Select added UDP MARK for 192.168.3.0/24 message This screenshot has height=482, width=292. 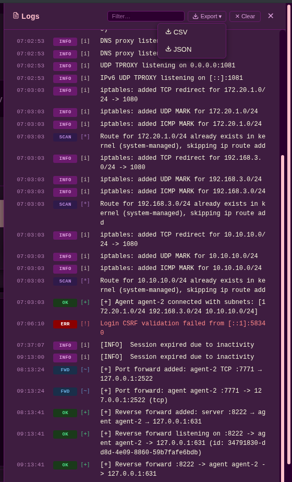(181, 179)
